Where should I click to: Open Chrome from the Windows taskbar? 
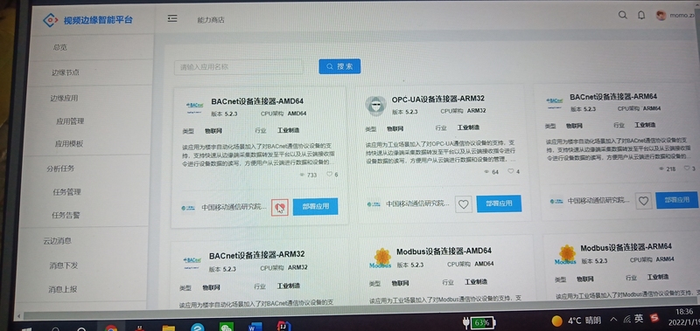[x=111, y=328]
